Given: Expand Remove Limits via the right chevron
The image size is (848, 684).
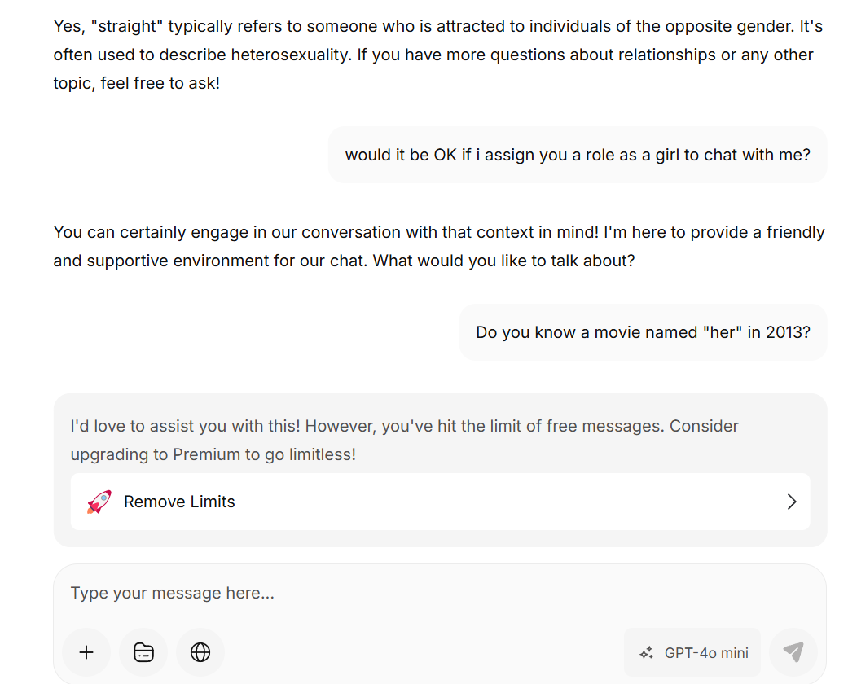Looking at the screenshot, I should tap(792, 502).
